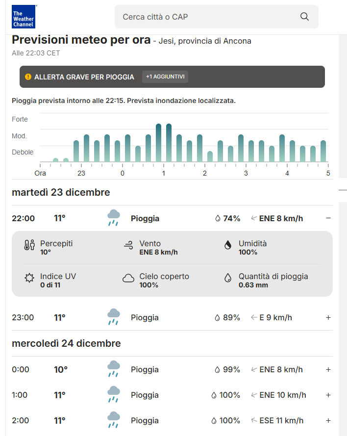The width and height of the screenshot is (347, 436).
Task: Click the rain cloud icon at 1:00
Action: (114, 395)
